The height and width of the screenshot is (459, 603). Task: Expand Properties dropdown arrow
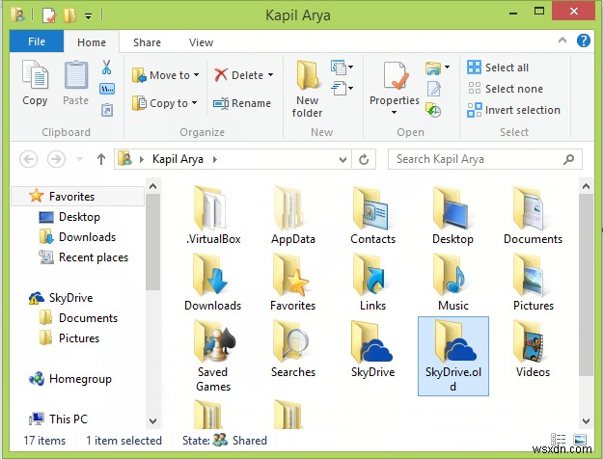[x=395, y=112]
